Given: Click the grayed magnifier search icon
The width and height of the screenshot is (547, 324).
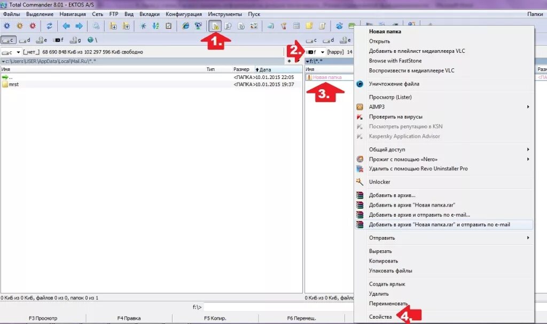Looking at the screenshot, I should (96, 26).
